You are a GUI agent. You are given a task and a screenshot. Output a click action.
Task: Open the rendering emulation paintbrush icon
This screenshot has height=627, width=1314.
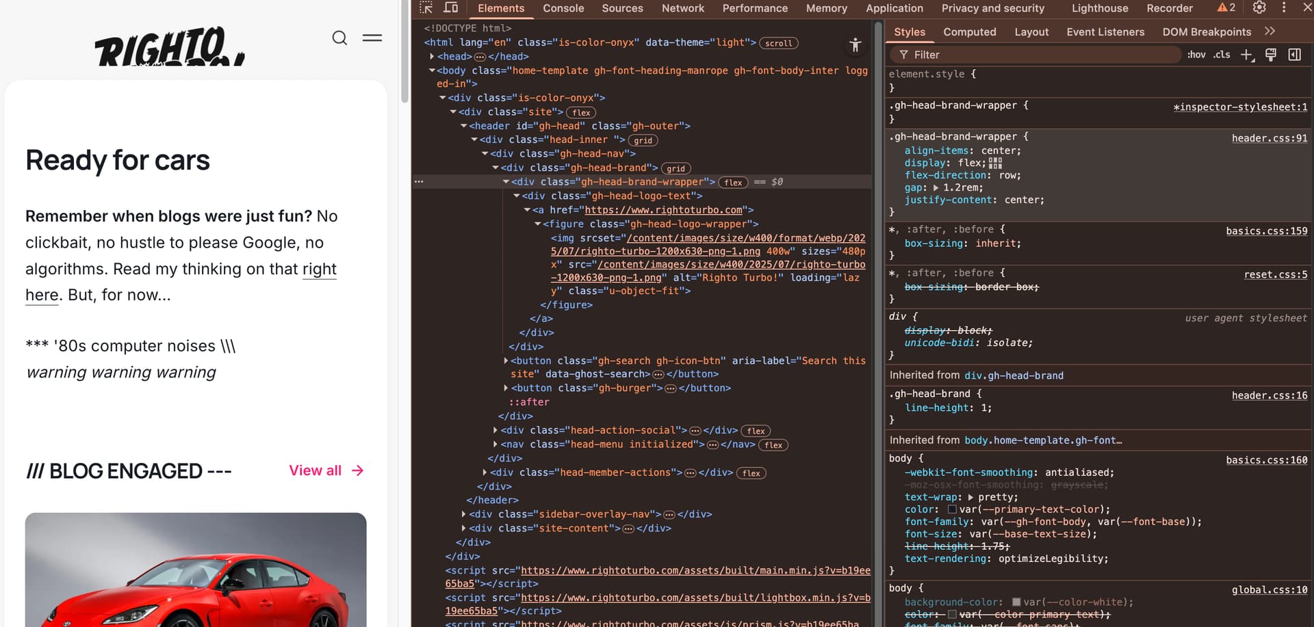pos(1271,55)
